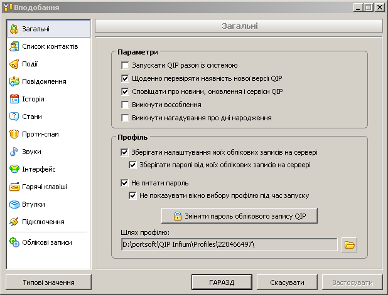Image resolution: width=388 pixels, height=295 pixels.
Task: Open the Звуки music note icon
Action: click(15, 152)
